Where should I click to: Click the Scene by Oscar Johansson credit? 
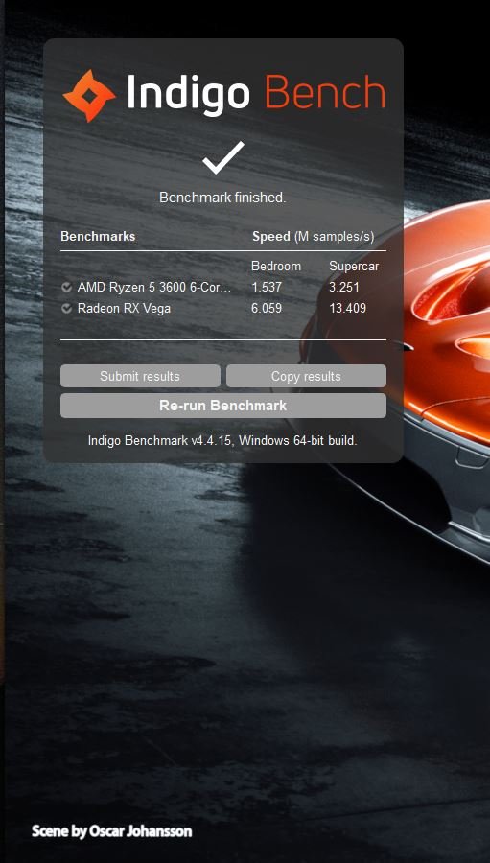[112, 831]
